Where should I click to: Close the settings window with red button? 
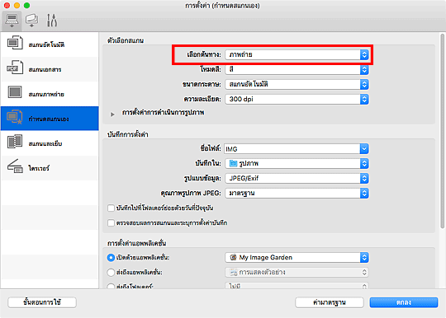pos(7,6)
